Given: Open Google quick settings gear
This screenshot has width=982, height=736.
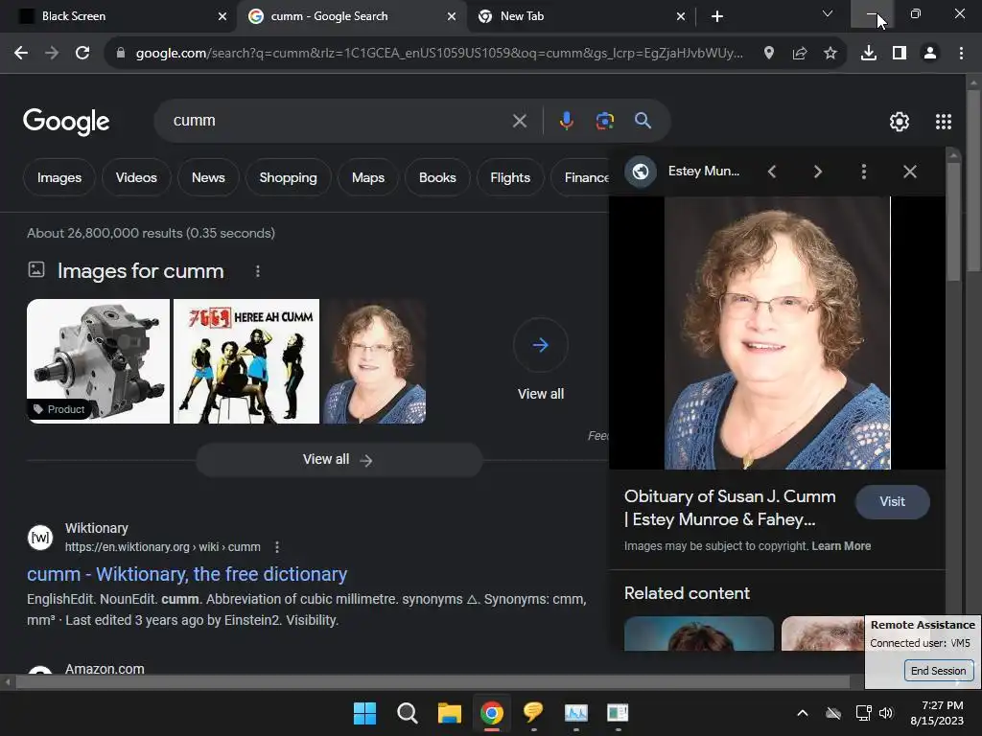Looking at the screenshot, I should 900,122.
